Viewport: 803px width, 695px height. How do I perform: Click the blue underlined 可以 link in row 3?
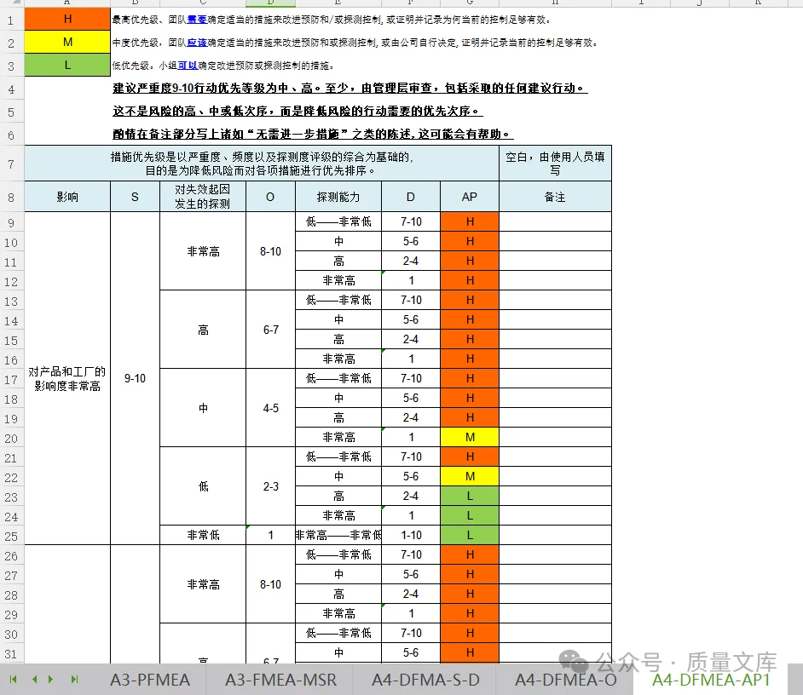coord(188,66)
